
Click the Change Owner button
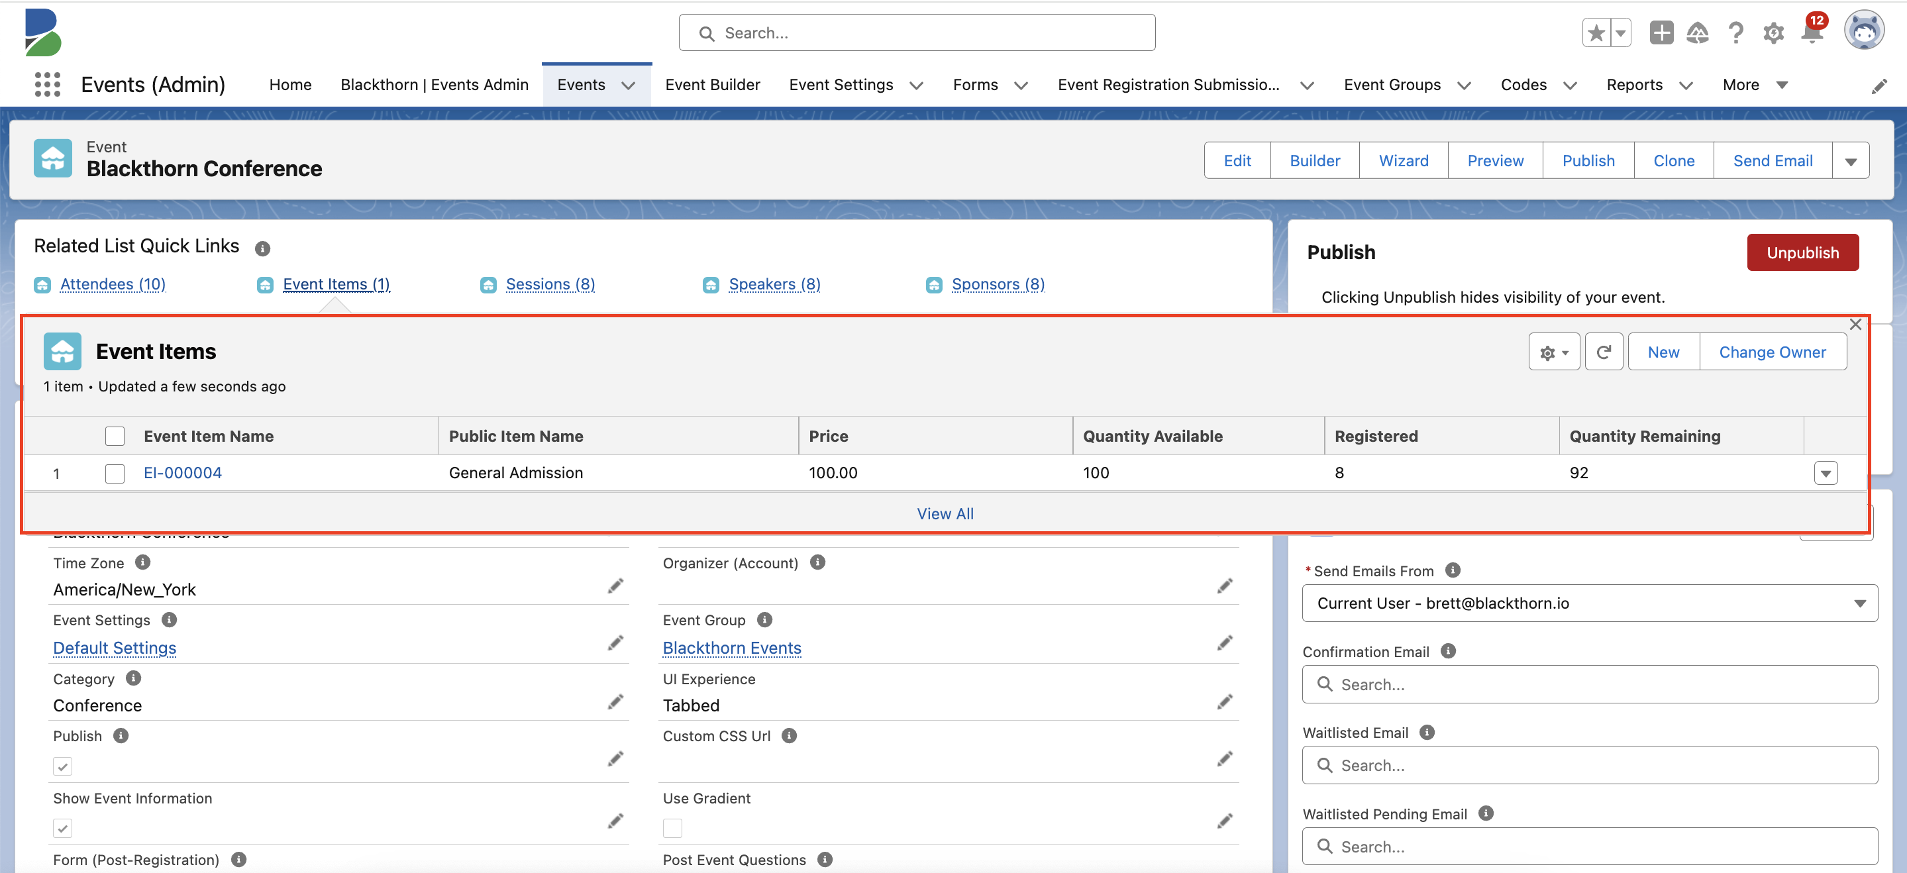point(1773,352)
